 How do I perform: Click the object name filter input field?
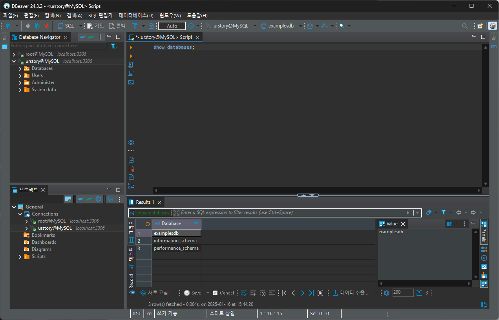pyautogui.click(x=58, y=46)
